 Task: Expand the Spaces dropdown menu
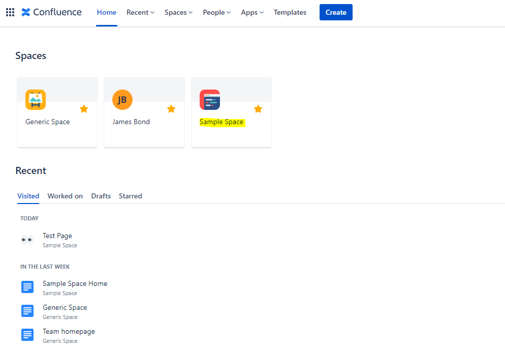click(178, 12)
